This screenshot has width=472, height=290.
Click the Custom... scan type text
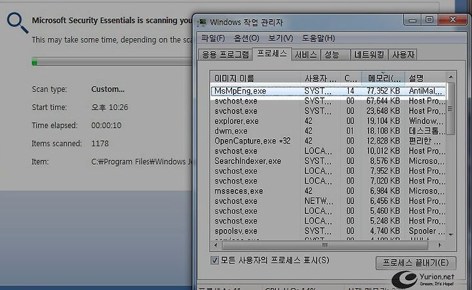click(x=108, y=89)
